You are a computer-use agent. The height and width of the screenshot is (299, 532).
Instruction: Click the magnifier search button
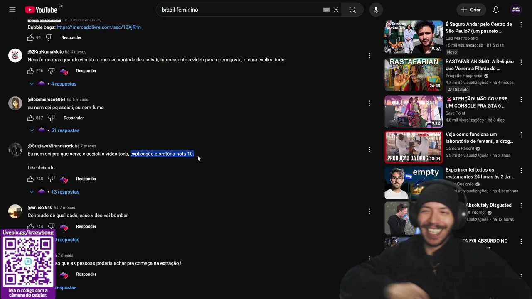(x=352, y=10)
